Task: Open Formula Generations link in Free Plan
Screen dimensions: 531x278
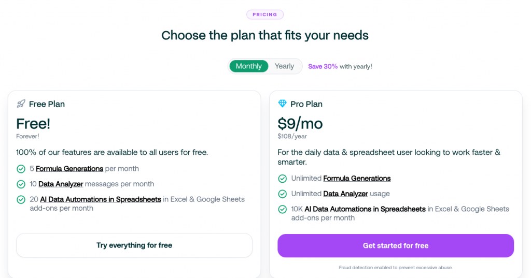Action: (x=69, y=169)
